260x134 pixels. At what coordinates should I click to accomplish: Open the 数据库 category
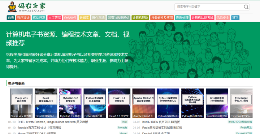(x=84, y=18)
